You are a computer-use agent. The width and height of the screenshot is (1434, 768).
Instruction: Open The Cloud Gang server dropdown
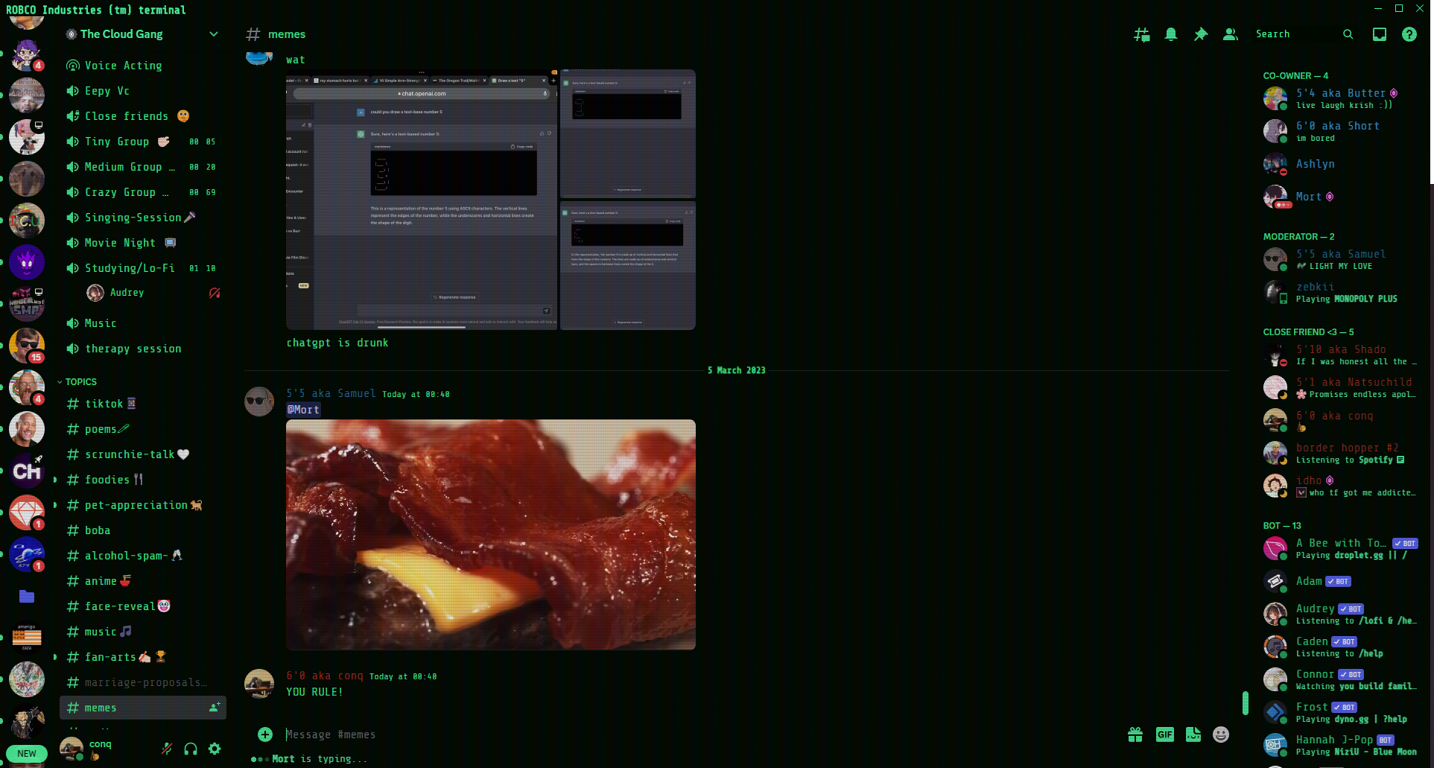[x=214, y=34]
